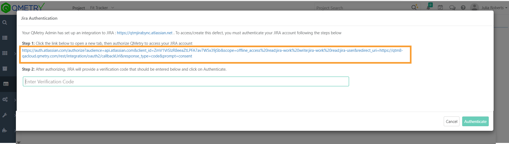Focus the Enter Verification Code field
This screenshot has height=144, width=509.
(x=186, y=81)
